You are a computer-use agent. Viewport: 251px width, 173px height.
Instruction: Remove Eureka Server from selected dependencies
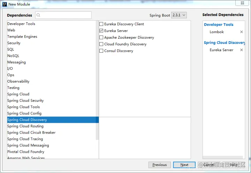(x=241, y=50)
